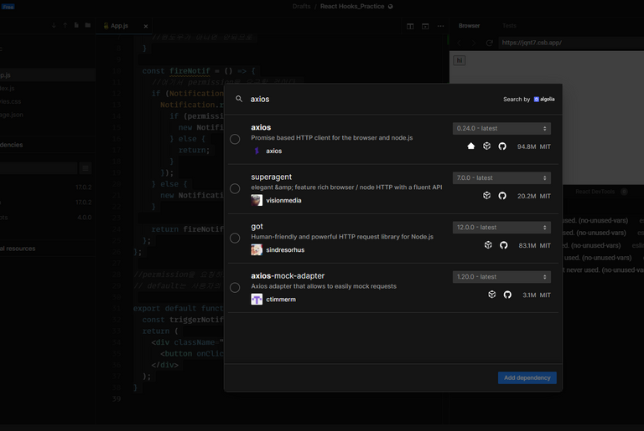Open the axios GitHub icon
The width and height of the screenshot is (644, 431).
point(502,146)
